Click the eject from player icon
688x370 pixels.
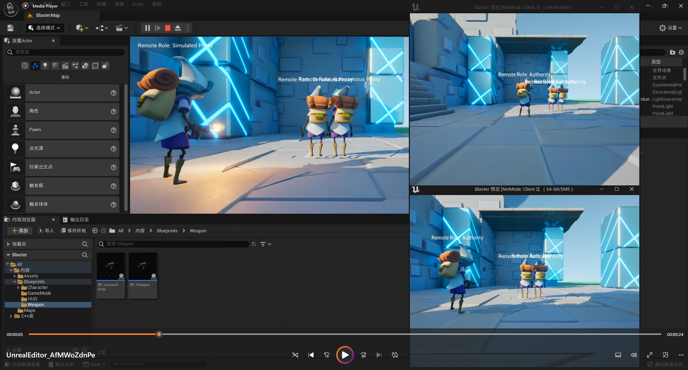[x=178, y=28]
